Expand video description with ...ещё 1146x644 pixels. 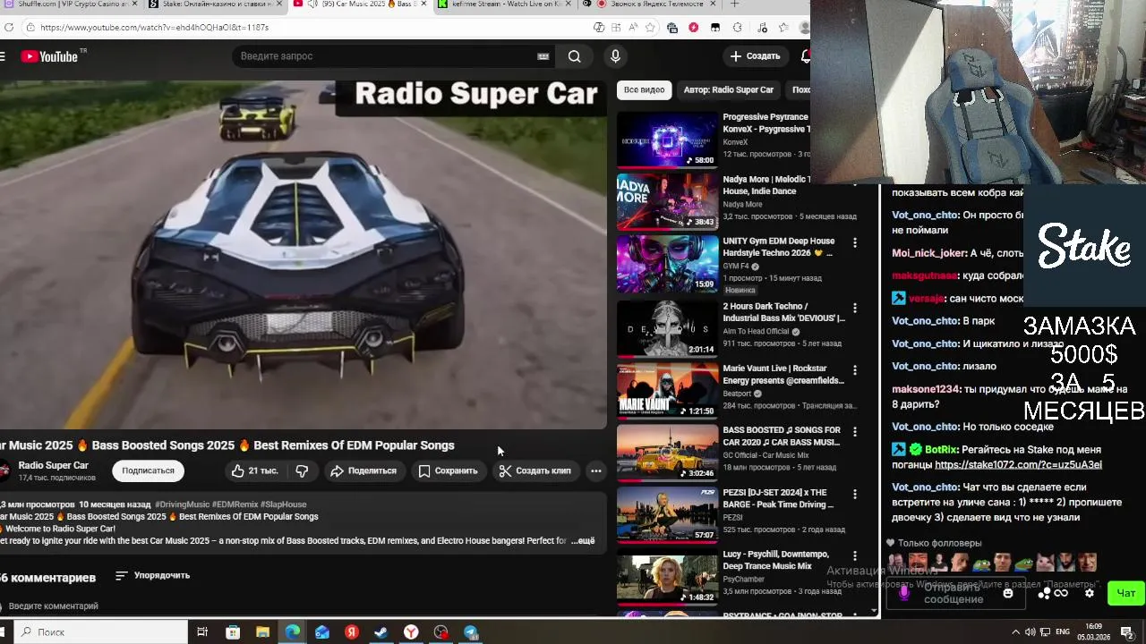pos(583,541)
